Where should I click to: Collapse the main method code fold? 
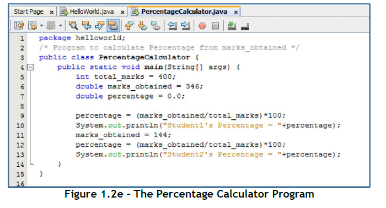[30, 67]
